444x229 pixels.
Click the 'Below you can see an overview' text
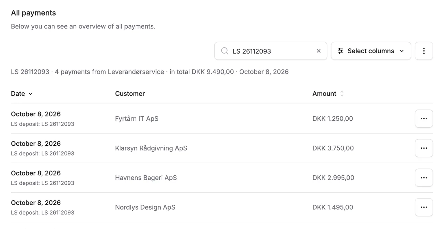pyautogui.click(x=83, y=26)
